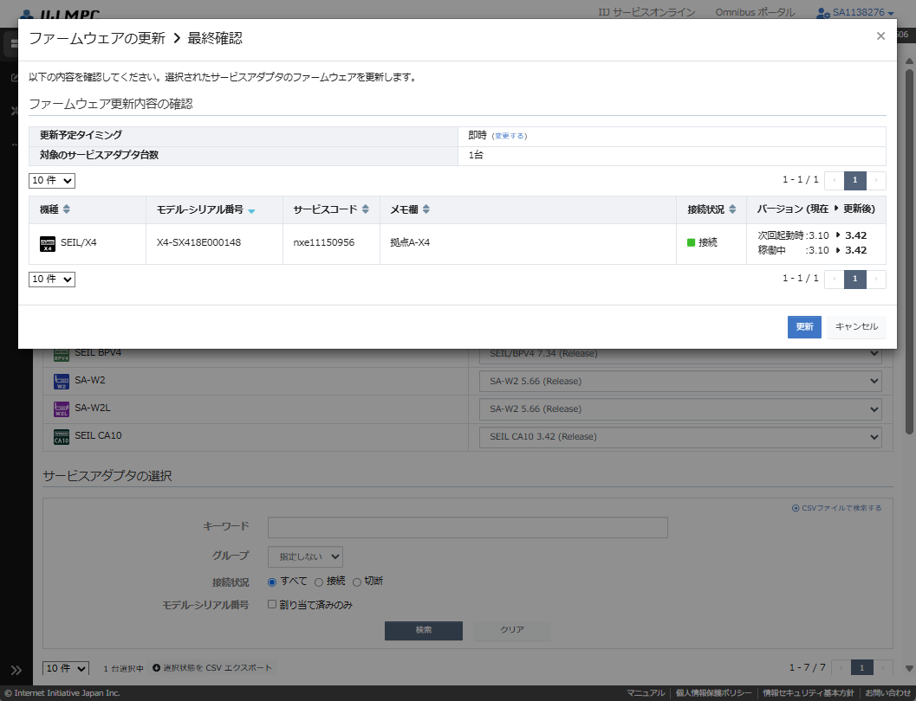Open 情報セキュリティ基本方針 footer link
This screenshot has height=701, width=916.
(808, 693)
